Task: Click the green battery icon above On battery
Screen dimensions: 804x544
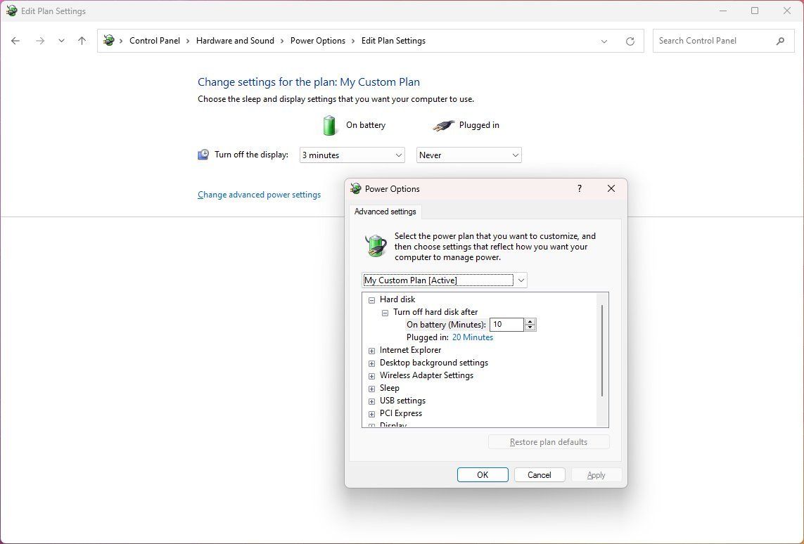Action: (328, 124)
